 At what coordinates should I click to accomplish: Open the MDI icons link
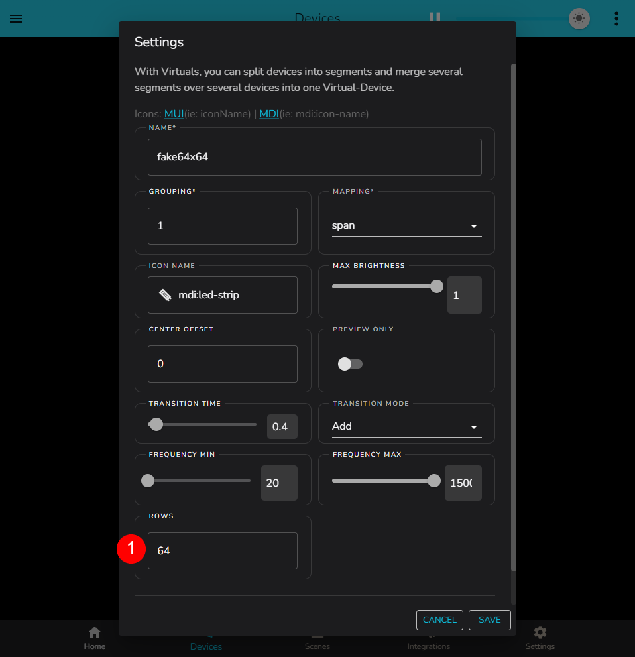[x=269, y=114]
